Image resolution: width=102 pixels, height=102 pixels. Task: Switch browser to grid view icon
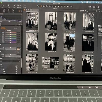[24, 10]
